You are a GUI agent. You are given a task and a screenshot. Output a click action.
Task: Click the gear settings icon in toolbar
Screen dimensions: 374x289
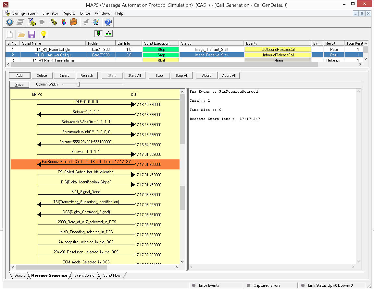10,22
